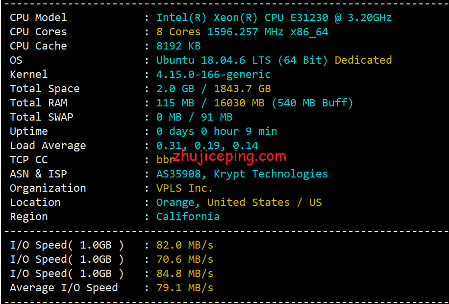Select Ubuntu 18.04.6 LTS (64 Bit) text
This screenshot has width=449, height=304.
[x=242, y=60]
